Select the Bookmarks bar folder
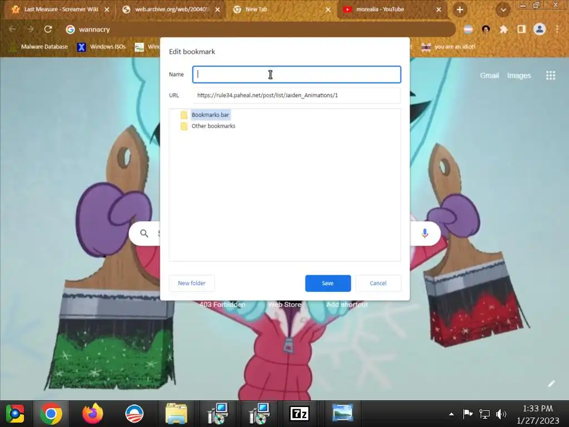 pos(210,115)
